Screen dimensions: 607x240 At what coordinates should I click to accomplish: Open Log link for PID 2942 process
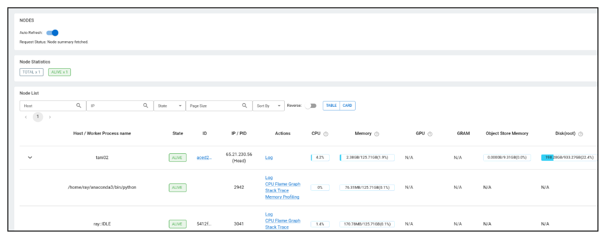point(269,178)
